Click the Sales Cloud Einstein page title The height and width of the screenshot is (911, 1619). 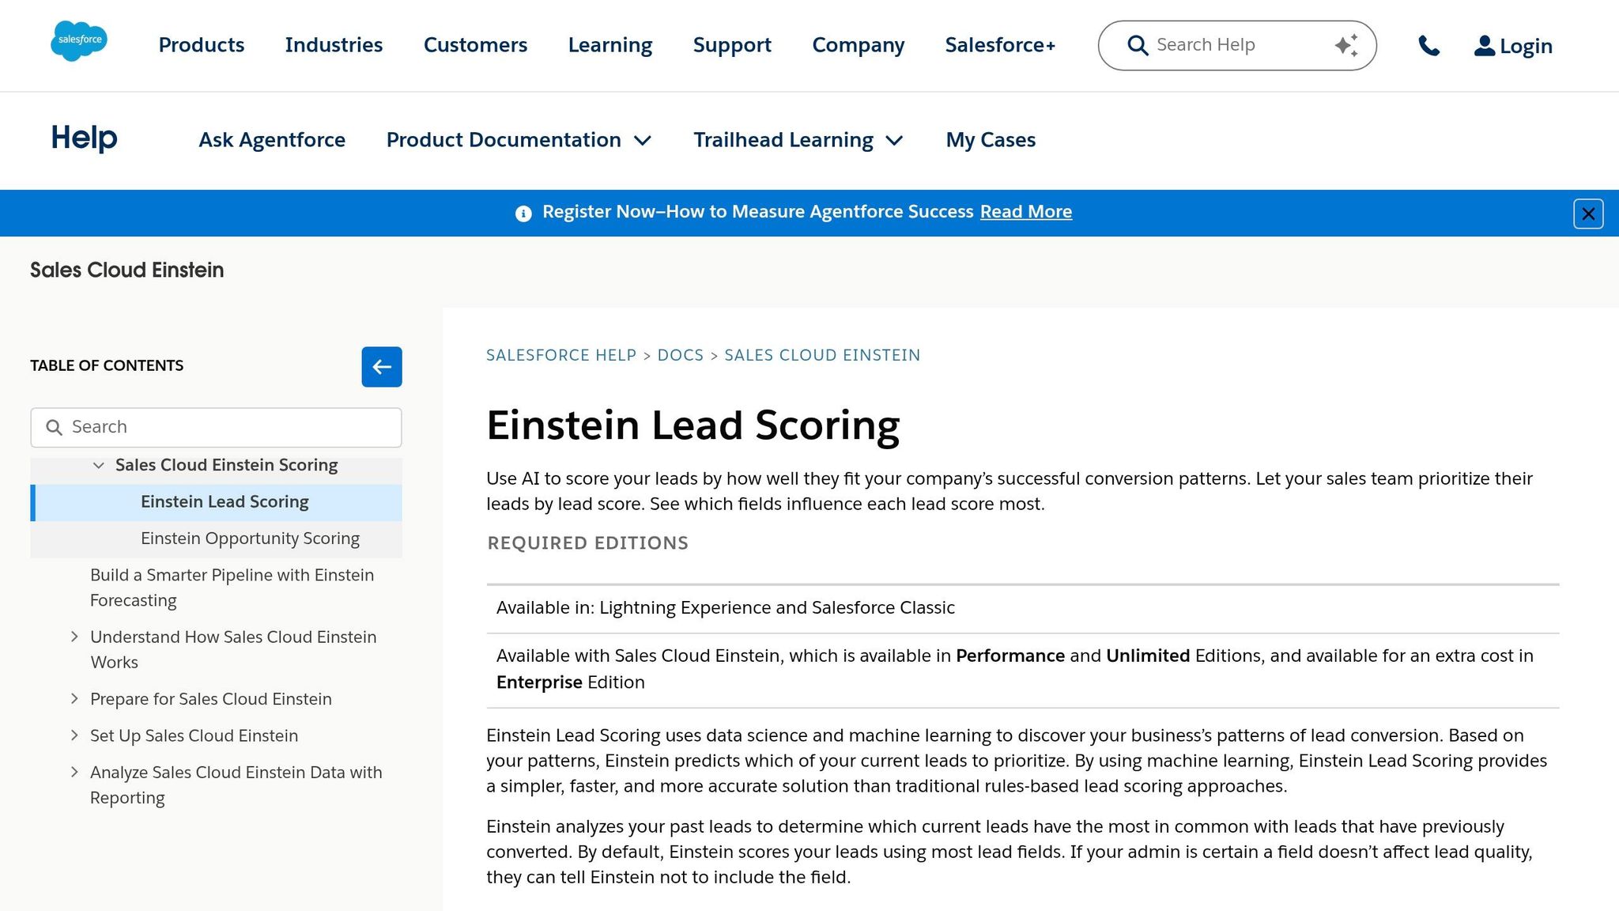pos(127,270)
